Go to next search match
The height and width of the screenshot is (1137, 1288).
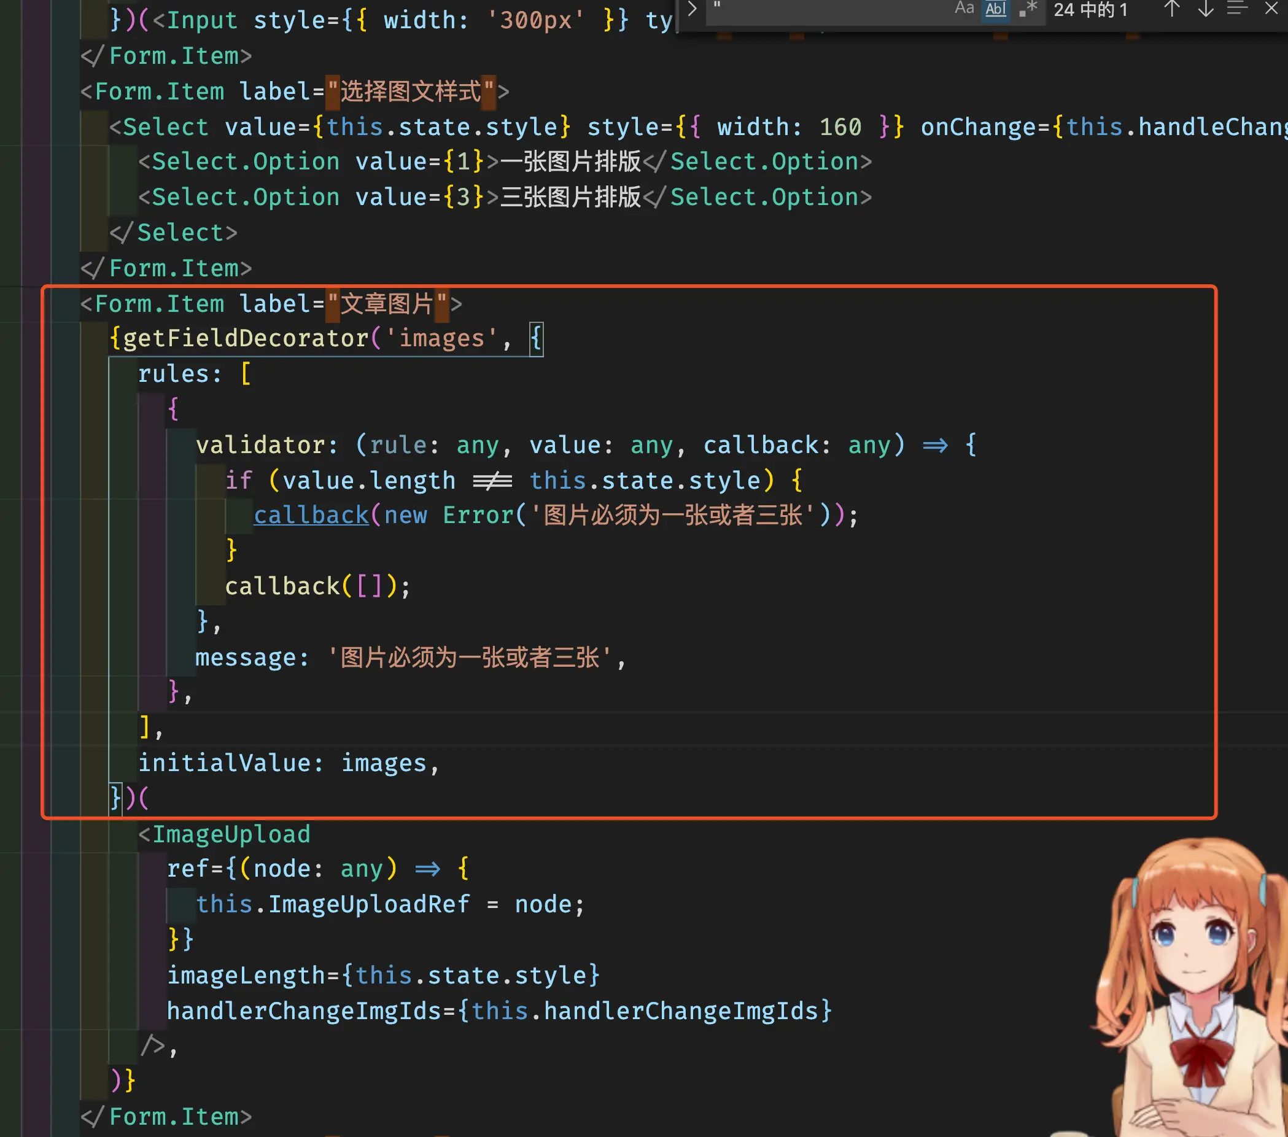(x=1206, y=9)
